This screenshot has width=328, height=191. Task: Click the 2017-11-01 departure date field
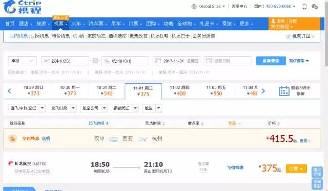coord(176,61)
